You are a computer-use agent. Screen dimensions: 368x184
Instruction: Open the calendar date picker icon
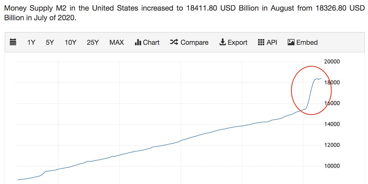tap(13, 42)
